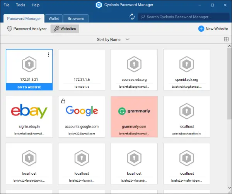Viewport: 232px width, 194px height.
Task: Click the New Website button label
Action: click(x=217, y=29)
